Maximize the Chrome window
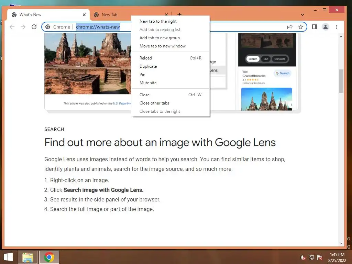The width and height of the screenshot is (352, 264). [324, 10]
